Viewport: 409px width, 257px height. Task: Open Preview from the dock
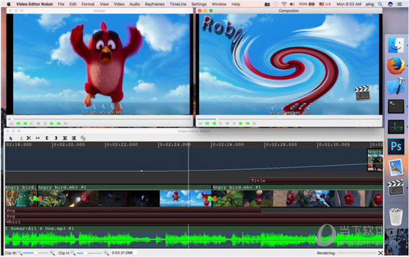click(395, 167)
